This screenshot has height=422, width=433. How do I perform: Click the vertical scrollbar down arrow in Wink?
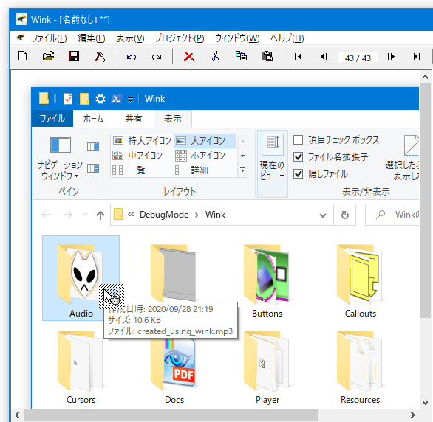pyautogui.click(x=426, y=403)
